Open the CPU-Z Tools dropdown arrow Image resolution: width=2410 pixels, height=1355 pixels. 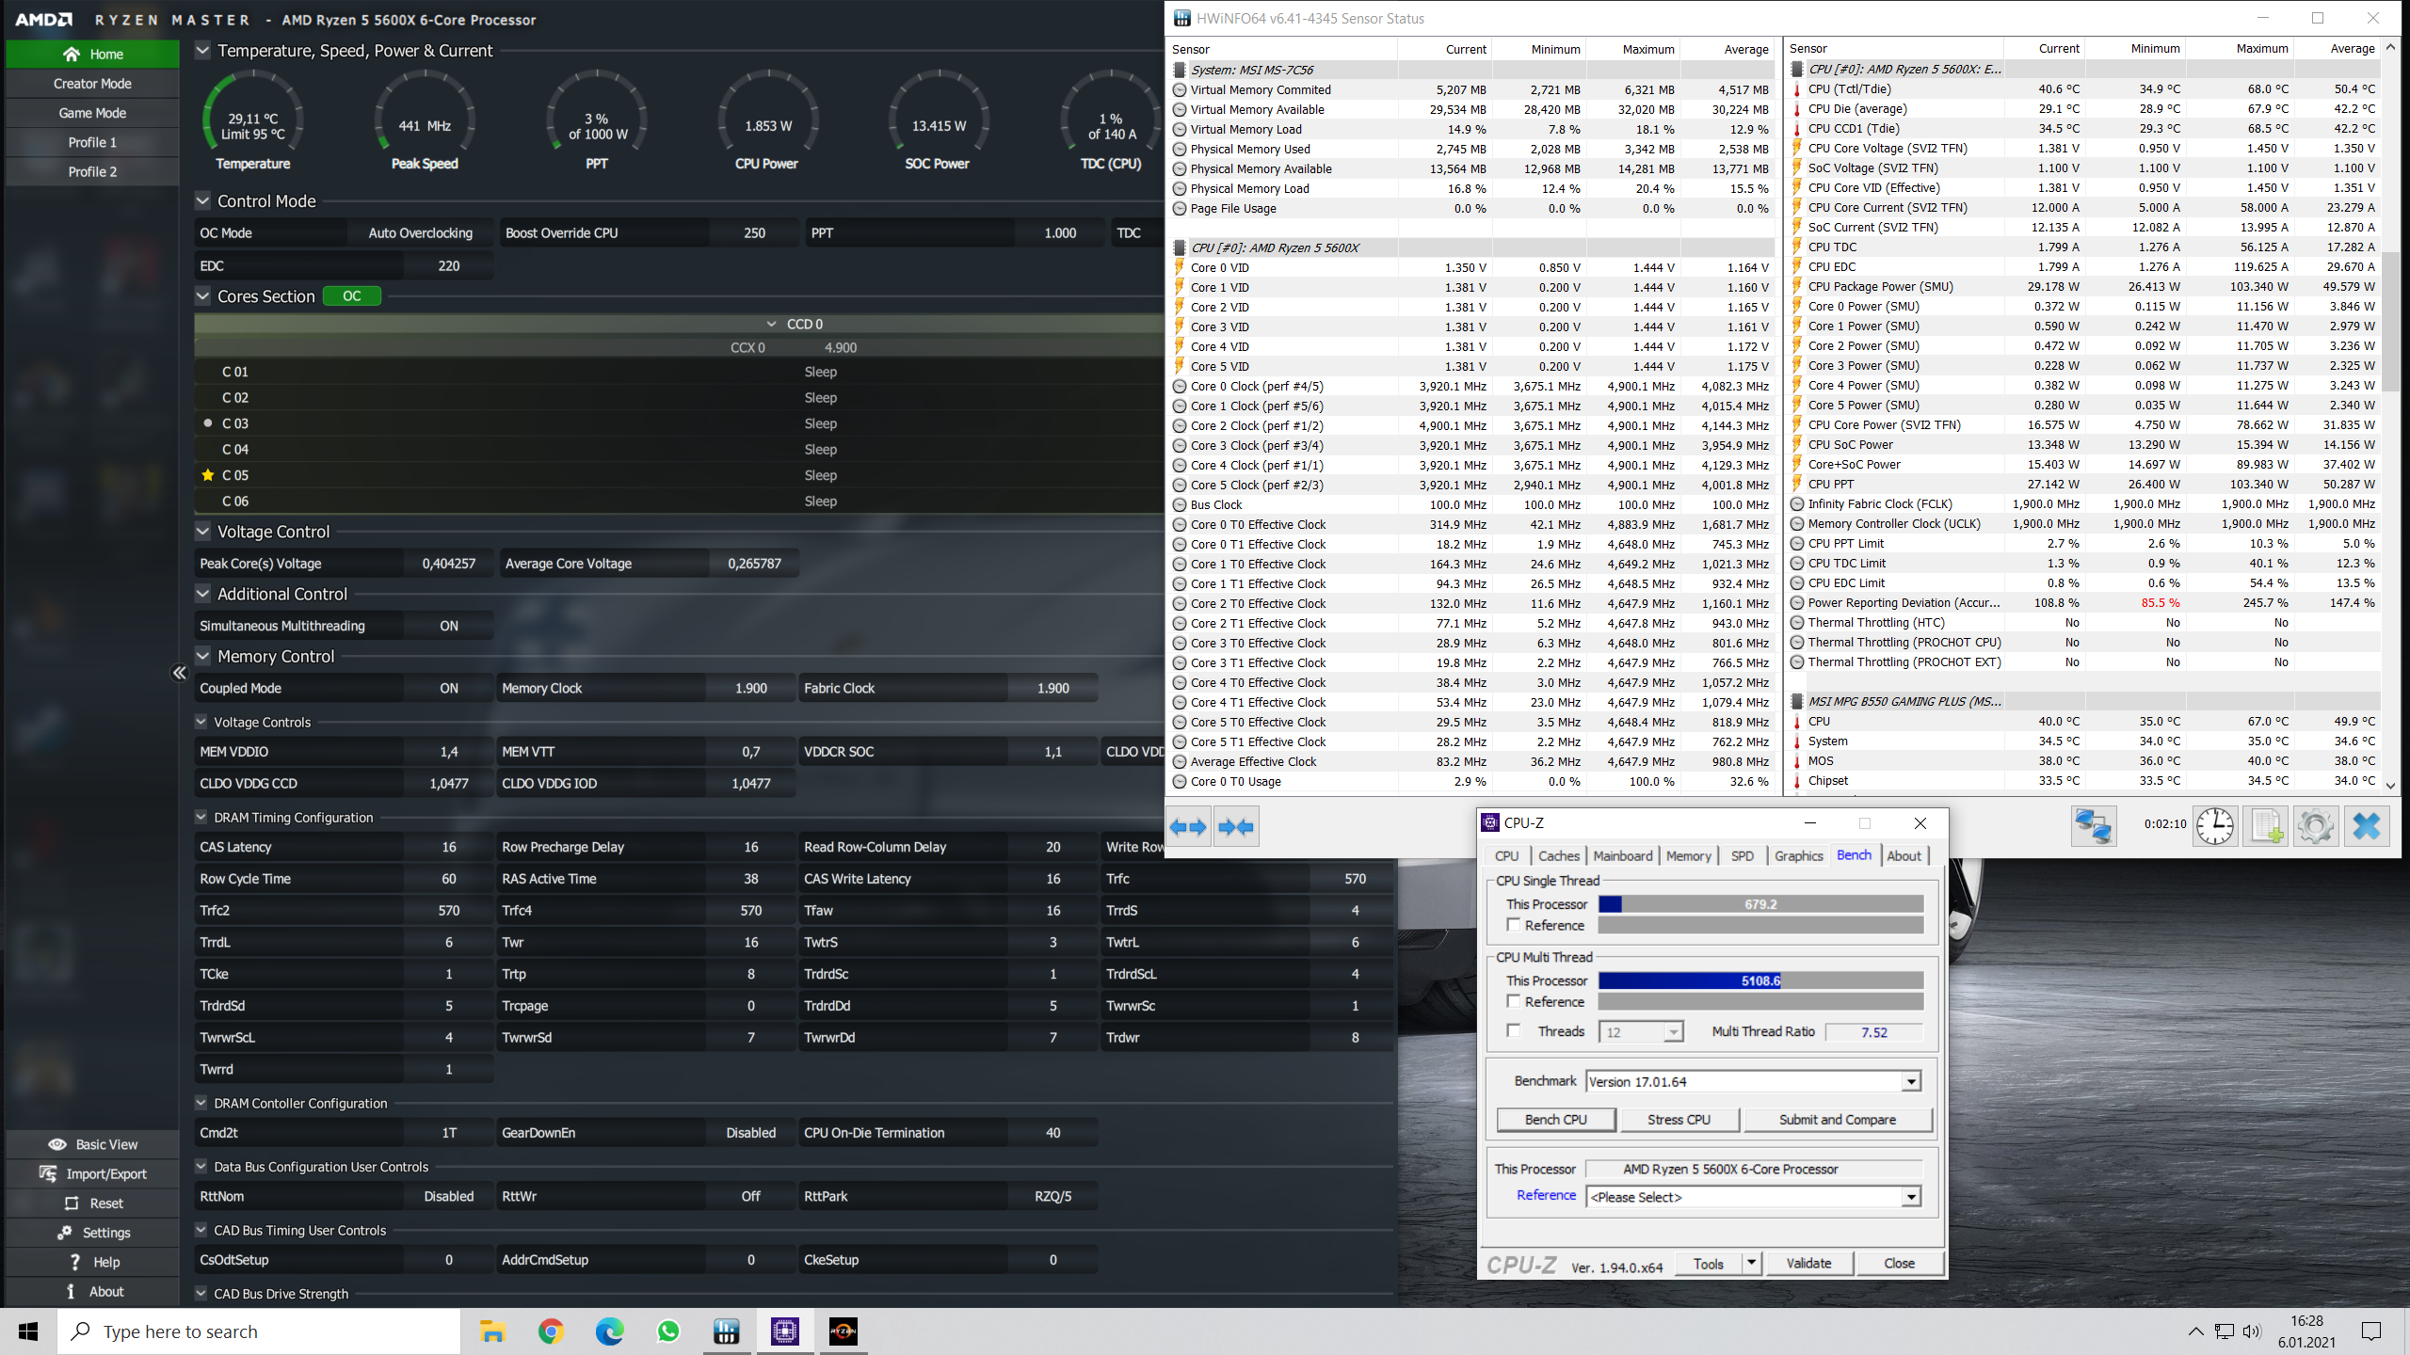click(x=1751, y=1264)
